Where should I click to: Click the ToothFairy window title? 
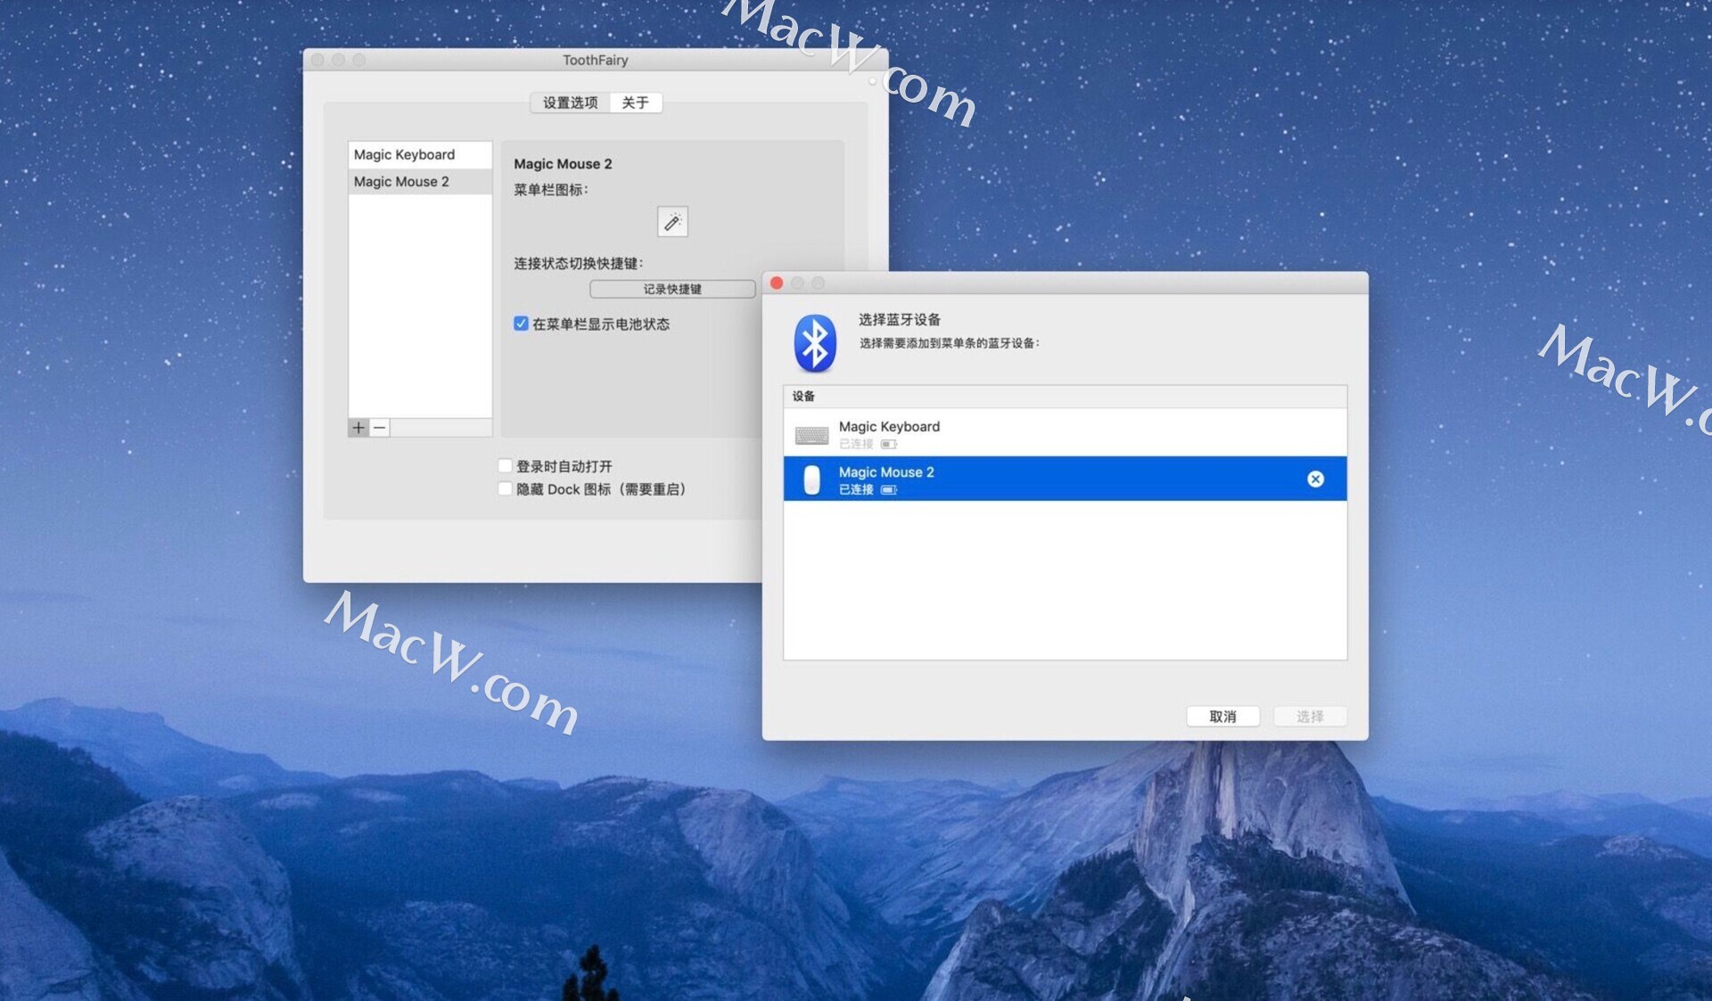pyautogui.click(x=596, y=60)
